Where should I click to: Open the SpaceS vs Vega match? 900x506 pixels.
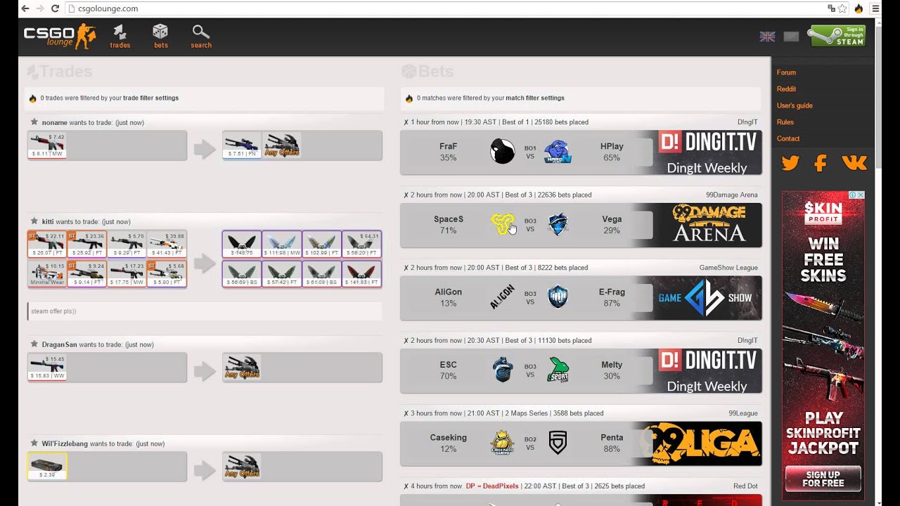click(x=581, y=225)
